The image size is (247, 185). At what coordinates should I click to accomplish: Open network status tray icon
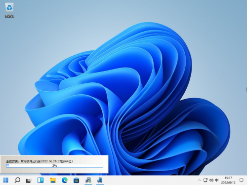206,180
